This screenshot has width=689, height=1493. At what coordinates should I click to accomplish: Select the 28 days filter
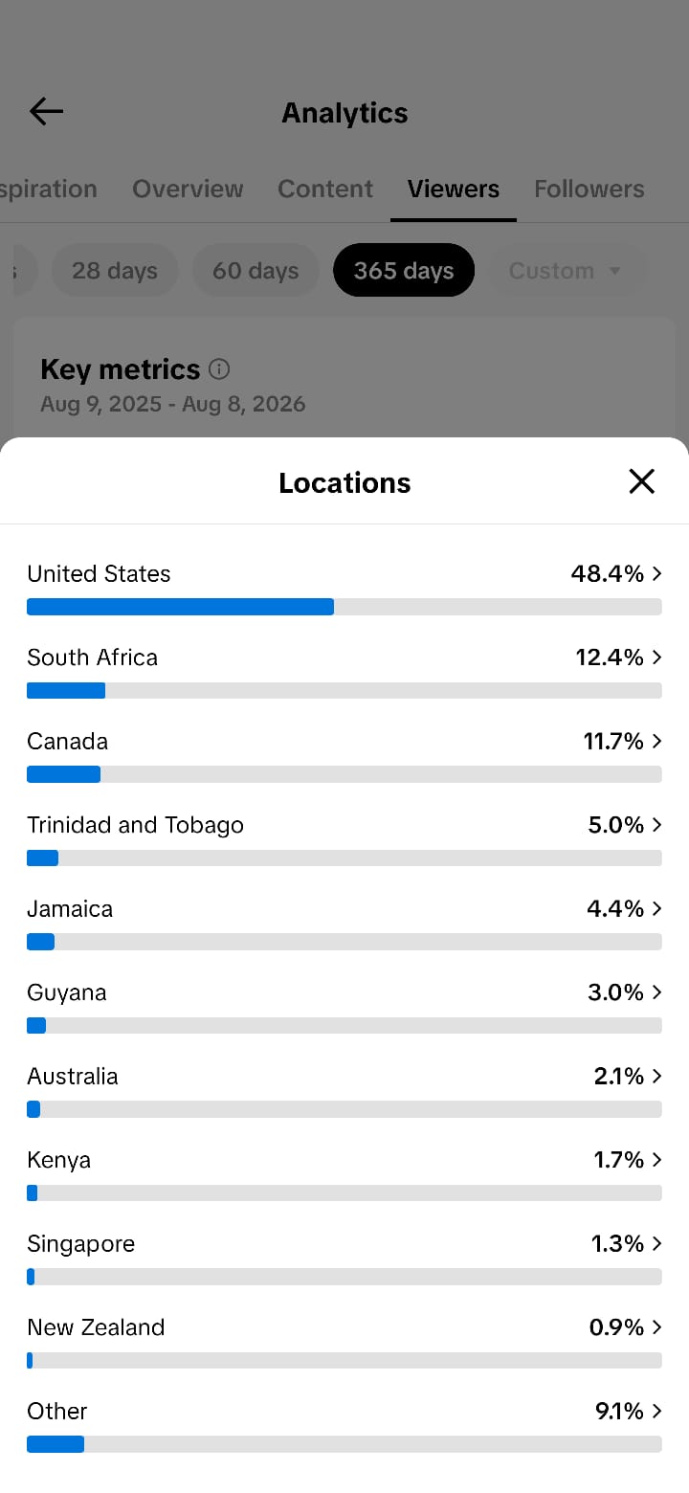[x=115, y=270]
